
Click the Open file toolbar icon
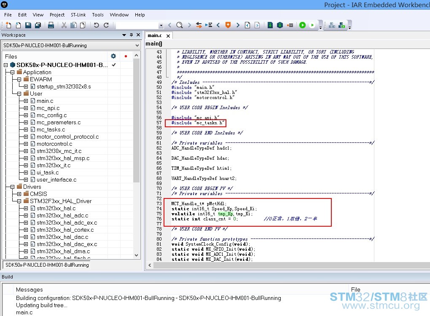tap(18, 25)
